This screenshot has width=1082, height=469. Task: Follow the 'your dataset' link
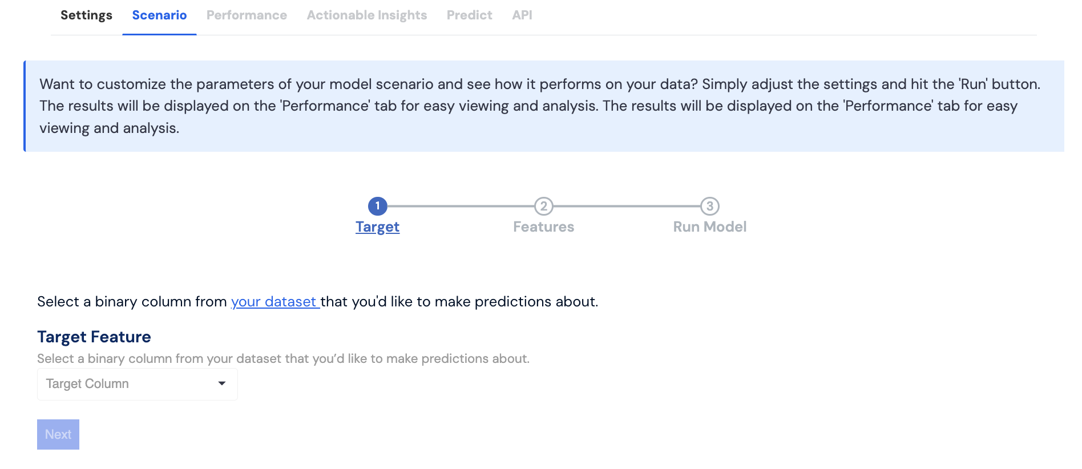coord(274,302)
